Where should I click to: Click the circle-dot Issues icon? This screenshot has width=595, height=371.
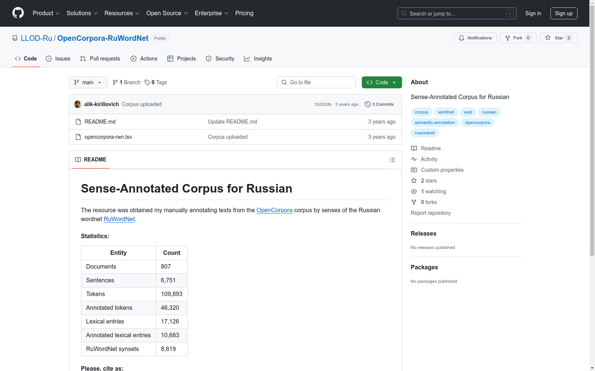point(49,59)
